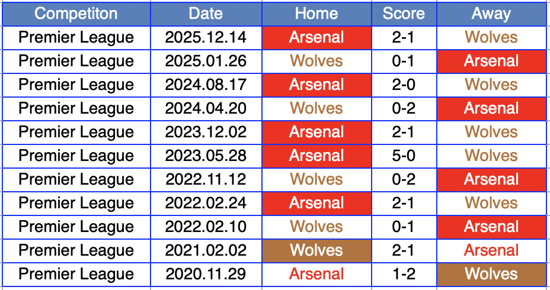The image size is (550, 290).
Task: Click Arsenal away cell in 2025.01.26 row
Action: [x=491, y=61]
